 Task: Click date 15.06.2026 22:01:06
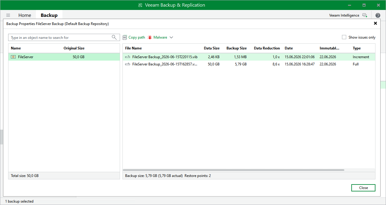(299, 57)
